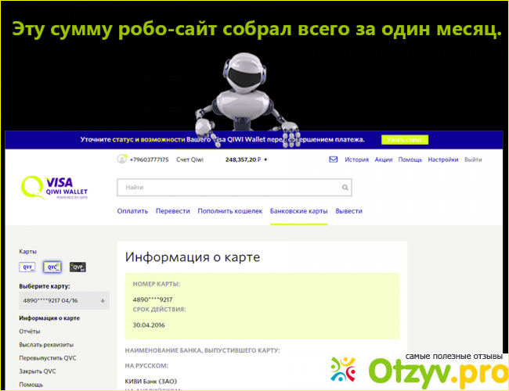Open Отчёты in the sidebar
The height and width of the screenshot is (391, 509).
pyautogui.click(x=30, y=332)
